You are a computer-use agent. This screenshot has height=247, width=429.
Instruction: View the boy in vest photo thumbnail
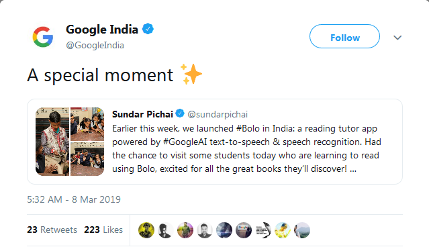[52, 142]
